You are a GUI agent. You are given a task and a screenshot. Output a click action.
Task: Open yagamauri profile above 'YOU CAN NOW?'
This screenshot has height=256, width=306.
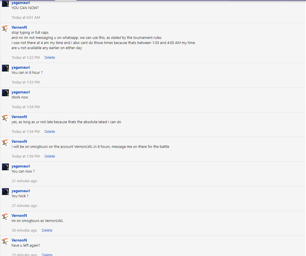click(21, 3)
